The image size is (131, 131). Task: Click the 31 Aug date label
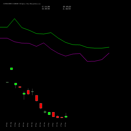click(15, 125)
